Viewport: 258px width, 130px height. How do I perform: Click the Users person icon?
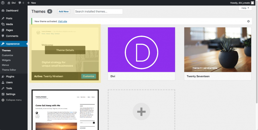coord(3,82)
